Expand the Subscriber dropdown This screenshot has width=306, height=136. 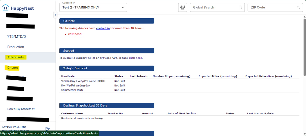(122, 8)
